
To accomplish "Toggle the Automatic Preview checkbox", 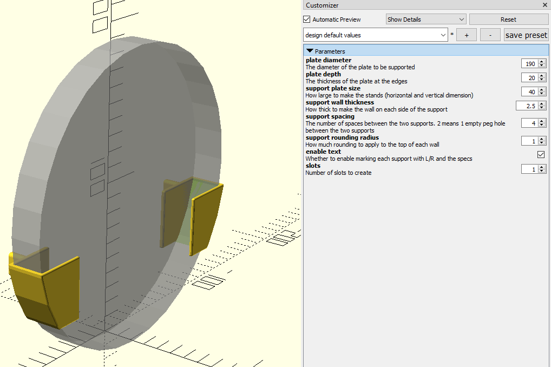I will pyautogui.click(x=307, y=19).
